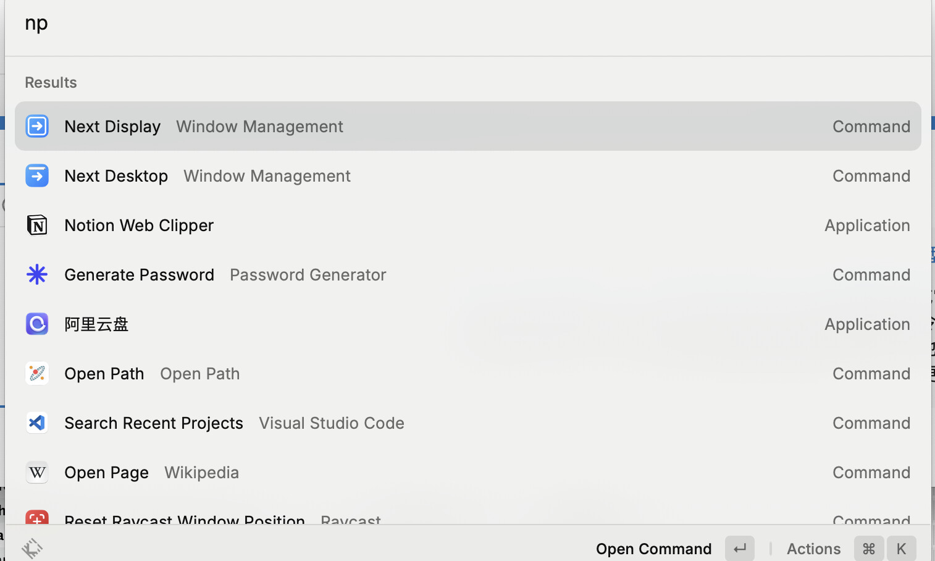Select the Next Desktop result
The image size is (935, 561).
[467, 175]
